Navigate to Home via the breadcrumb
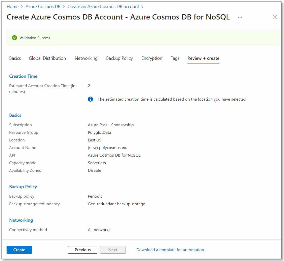Viewport: 284px width, 261px height. click(x=13, y=7)
